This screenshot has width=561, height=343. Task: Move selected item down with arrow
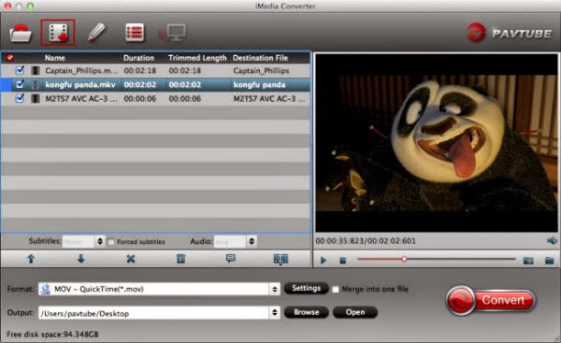coord(81,259)
